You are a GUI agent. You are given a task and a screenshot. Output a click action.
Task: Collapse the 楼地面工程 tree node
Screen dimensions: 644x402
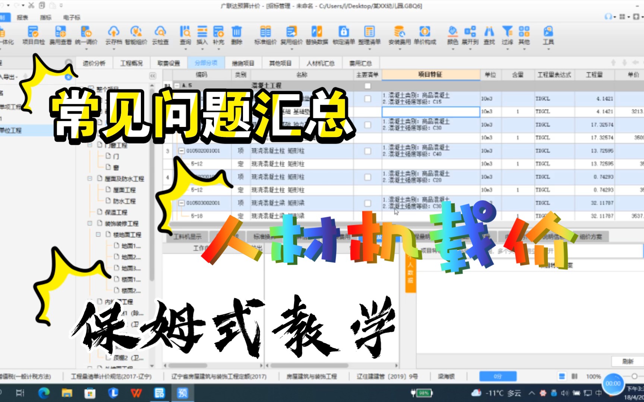(98, 234)
